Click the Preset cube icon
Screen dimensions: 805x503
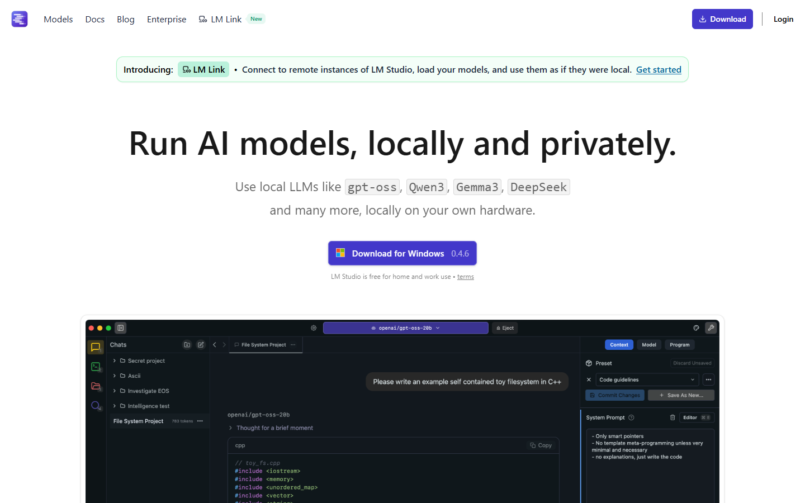589,363
